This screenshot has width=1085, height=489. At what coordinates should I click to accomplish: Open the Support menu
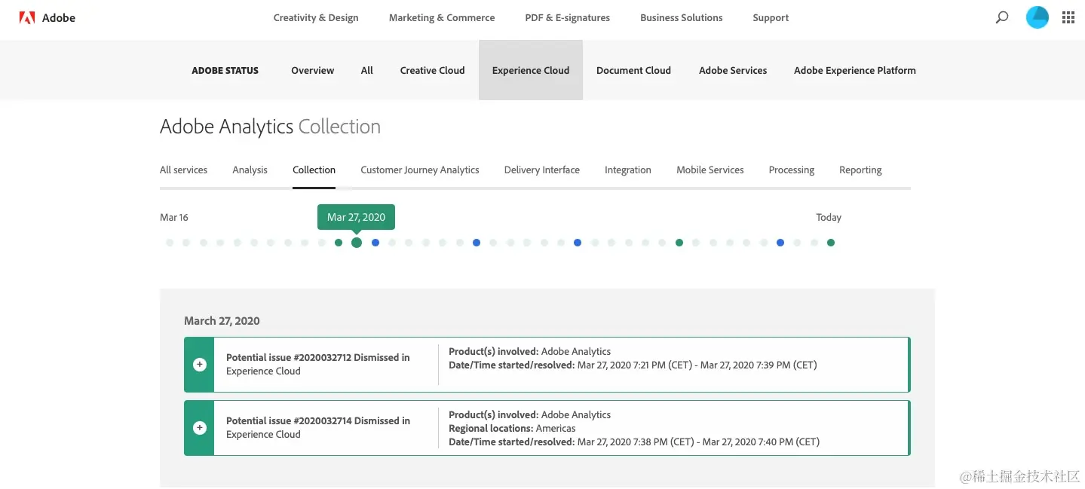point(771,17)
